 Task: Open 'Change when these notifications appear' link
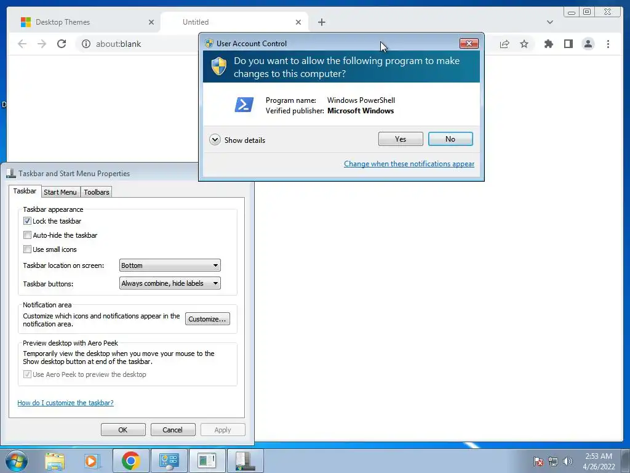[409, 164]
